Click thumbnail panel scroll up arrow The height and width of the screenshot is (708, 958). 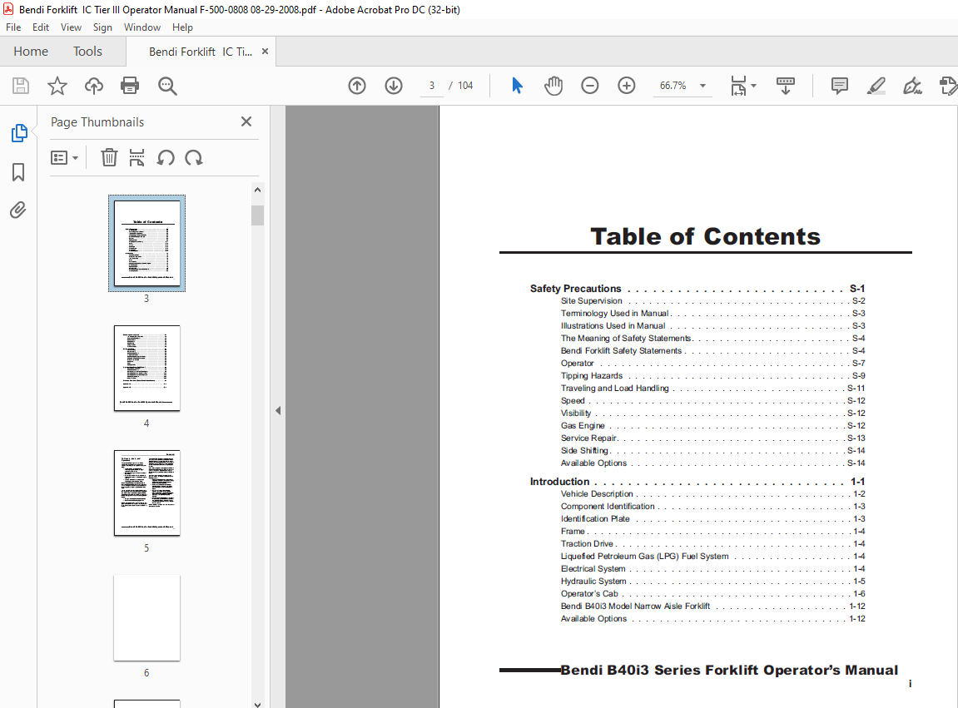click(257, 190)
